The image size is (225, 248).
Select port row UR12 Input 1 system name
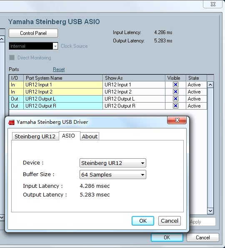tap(63, 85)
